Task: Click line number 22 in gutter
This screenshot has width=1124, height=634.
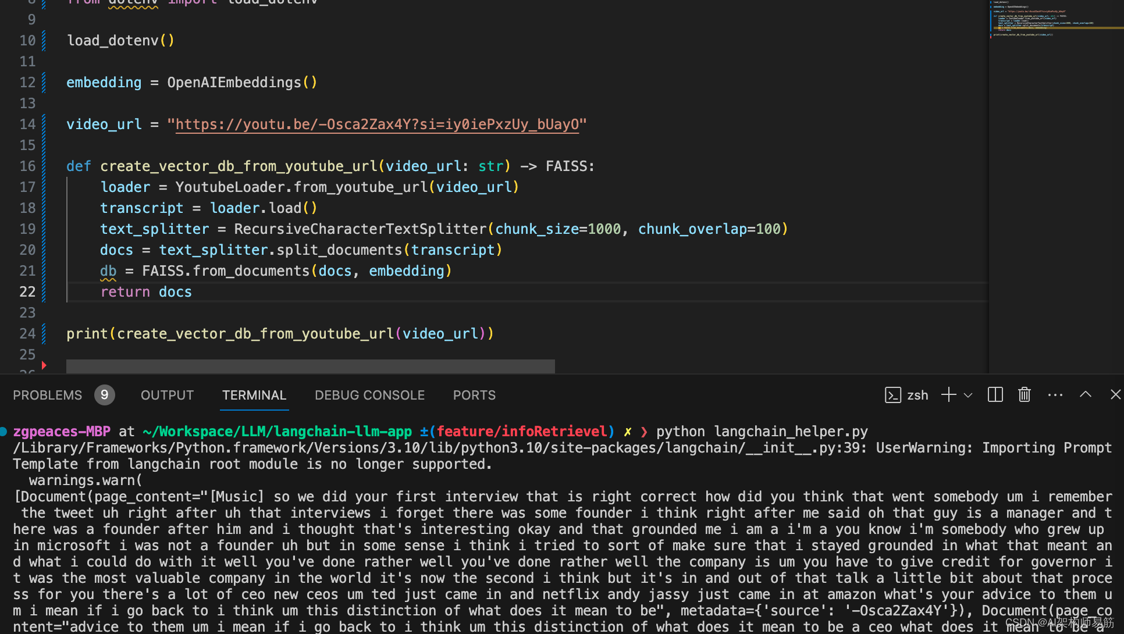Action: (x=27, y=292)
